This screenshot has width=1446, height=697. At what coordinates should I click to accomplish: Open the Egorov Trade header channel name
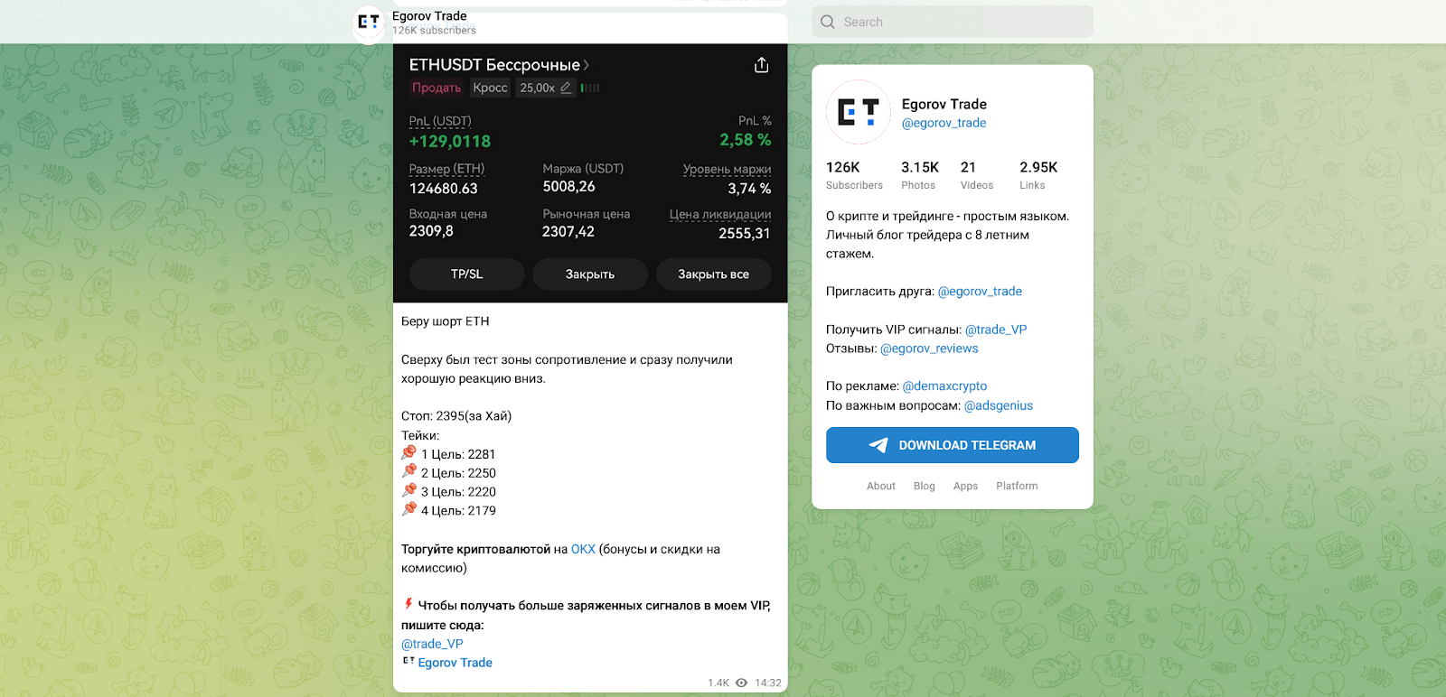[429, 15]
